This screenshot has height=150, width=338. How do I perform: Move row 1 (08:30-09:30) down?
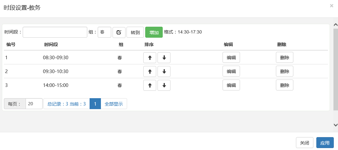[x=164, y=58]
